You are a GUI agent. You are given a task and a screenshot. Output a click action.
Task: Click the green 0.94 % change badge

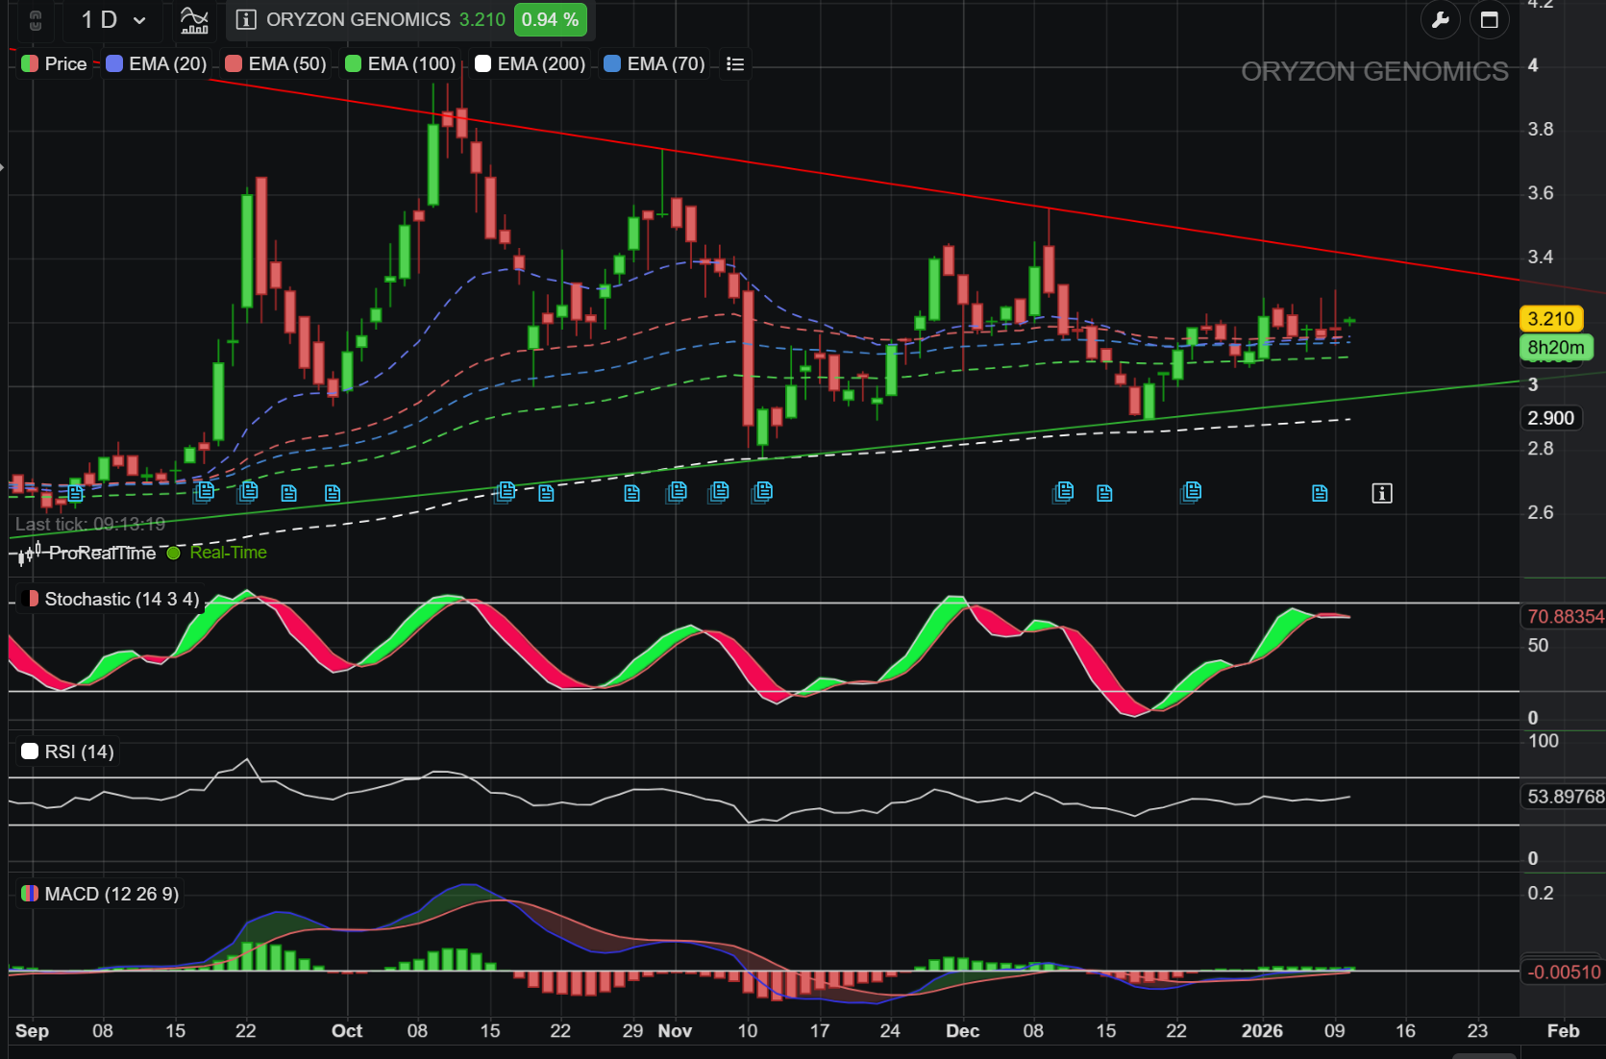click(550, 20)
